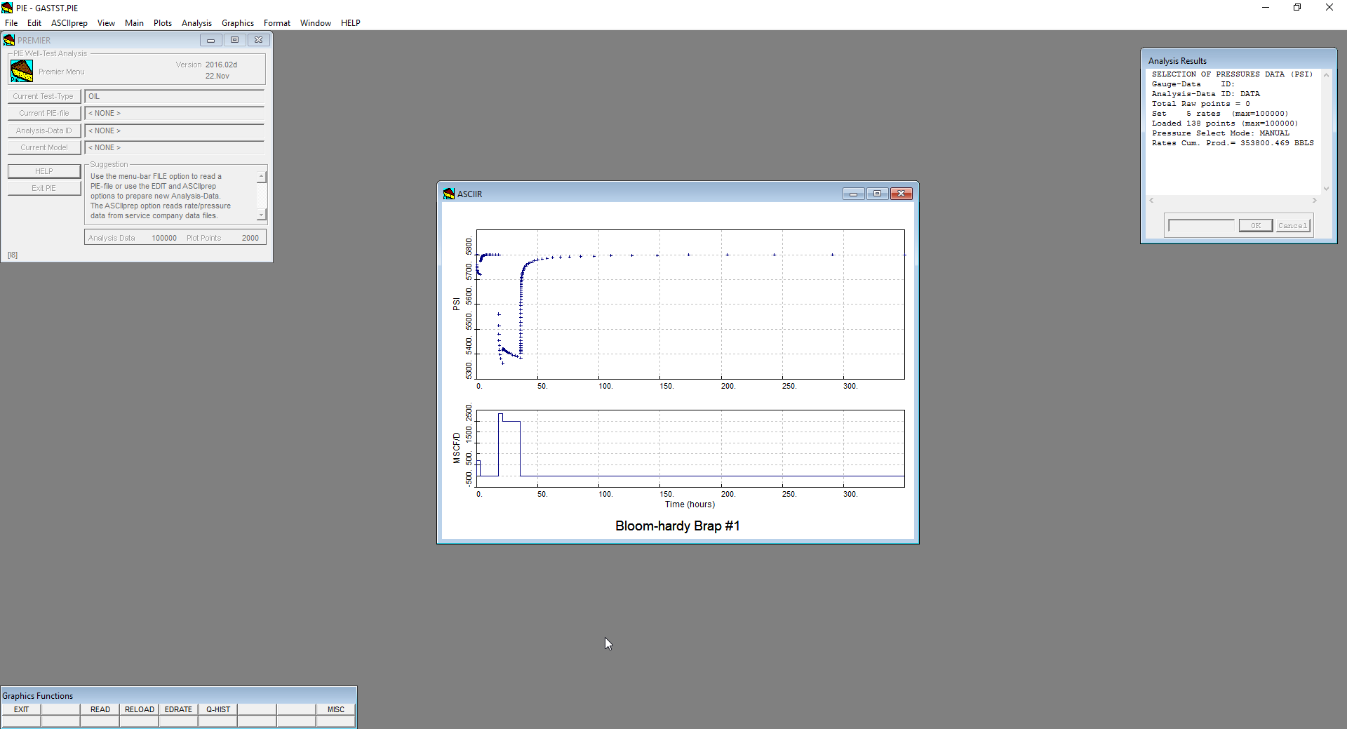Select EDRATE in Graphics Functions
The width and height of the screenshot is (1347, 729).
coord(178,709)
